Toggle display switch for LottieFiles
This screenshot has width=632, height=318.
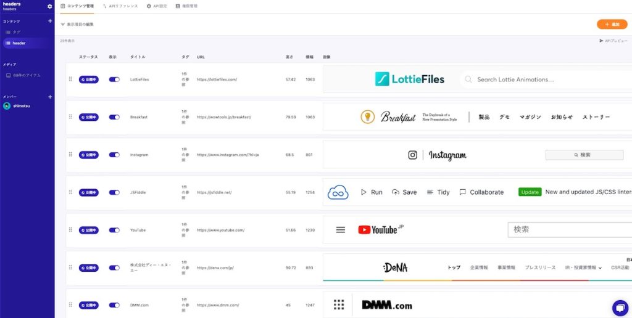click(114, 79)
